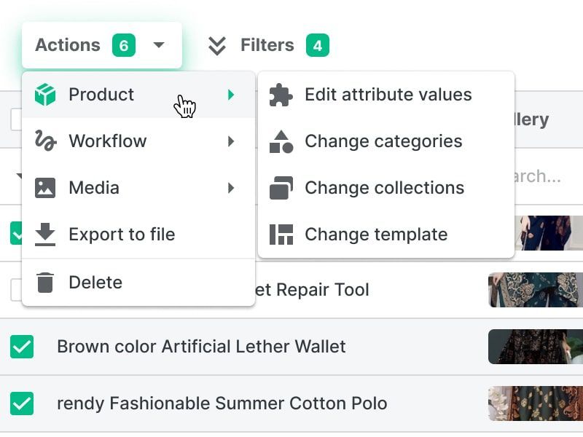Toggle the checkbox on the first product row
583x437 pixels.
[16, 233]
